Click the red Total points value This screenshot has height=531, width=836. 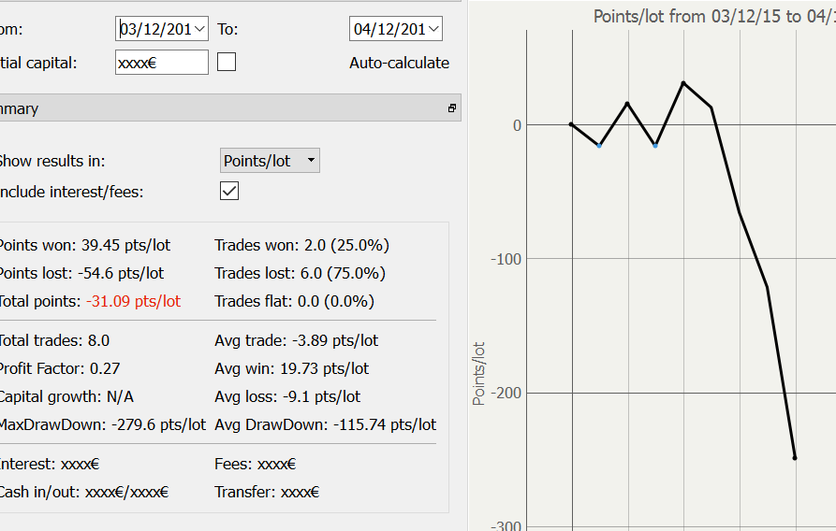tap(133, 301)
